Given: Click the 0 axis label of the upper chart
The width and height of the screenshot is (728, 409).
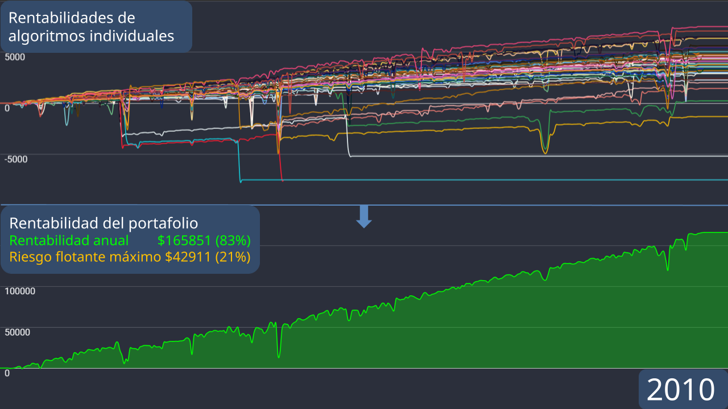Looking at the screenshot, I should pyautogui.click(x=7, y=108).
